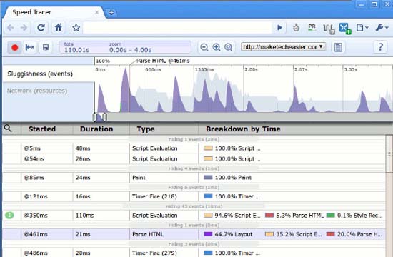Bookmark the page with the star icon
Image resolution: width=393 pixels, height=257 pixels.
coord(76,27)
